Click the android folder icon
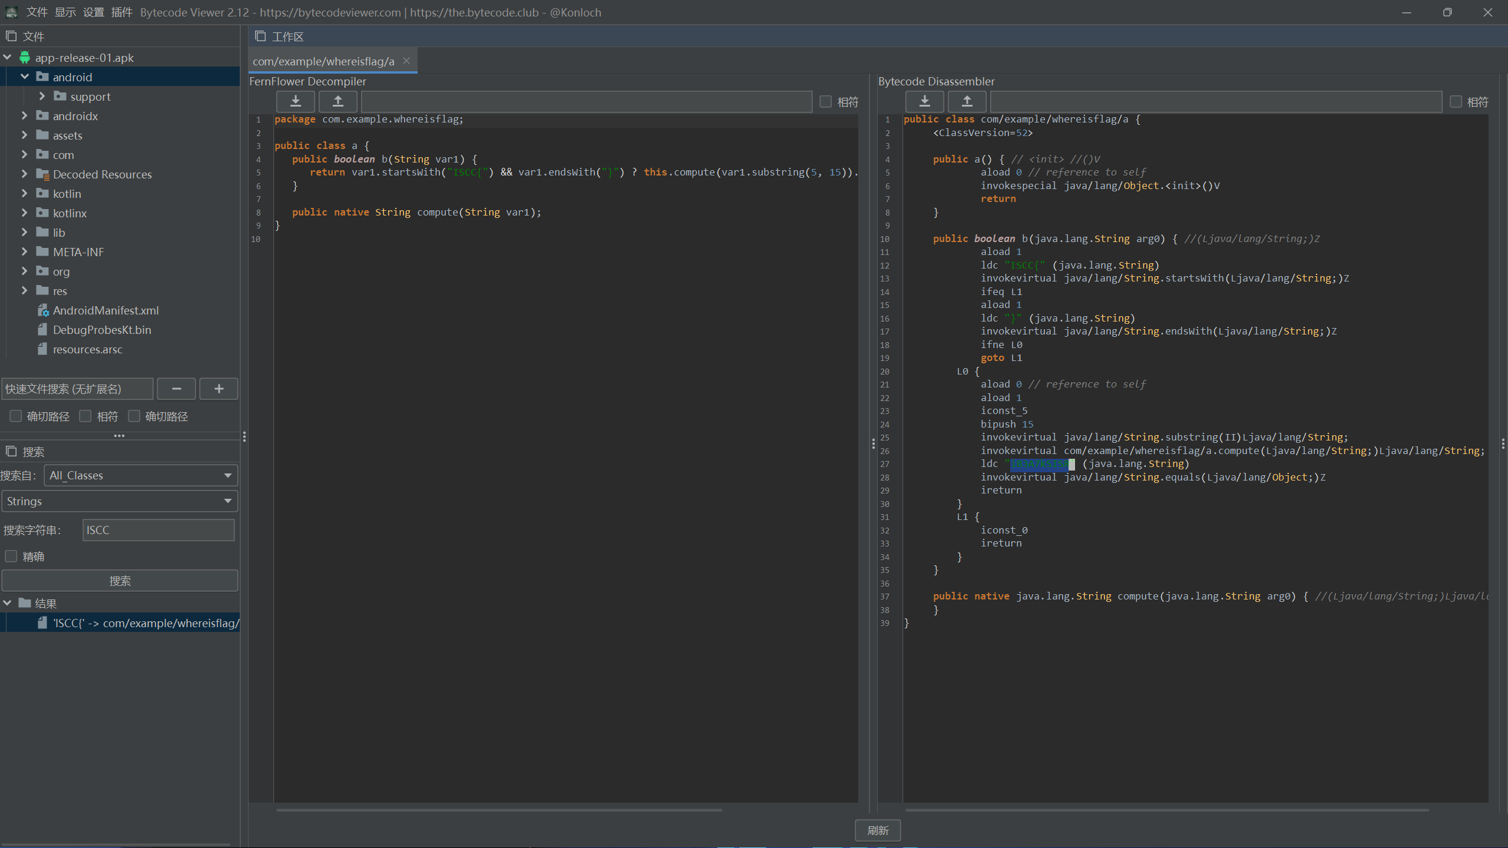1508x848 pixels. 42,77
